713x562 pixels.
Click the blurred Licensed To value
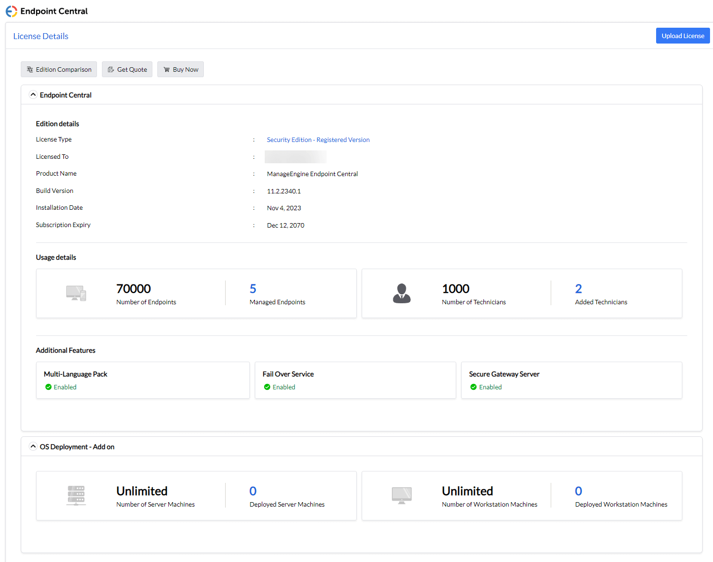tap(295, 157)
